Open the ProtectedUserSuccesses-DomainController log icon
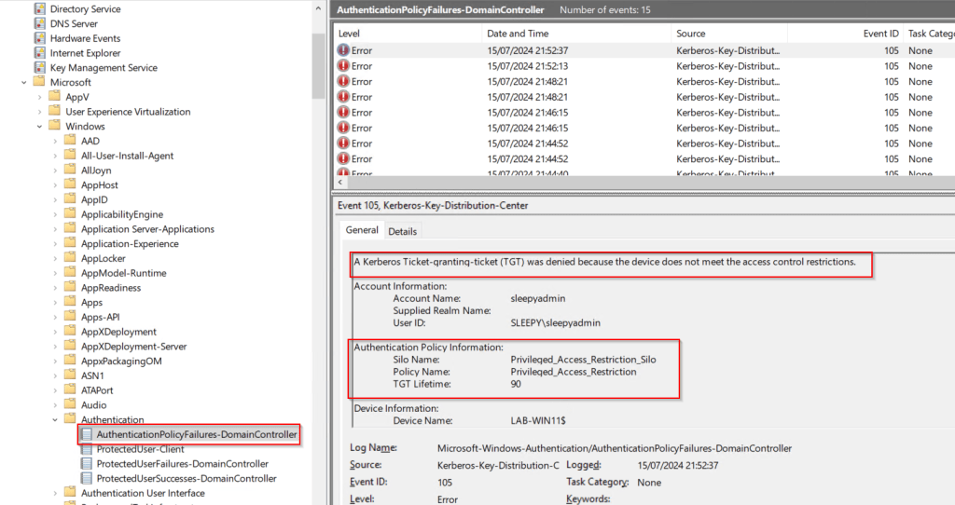Screen dimensions: 955x505 point(87,478)
